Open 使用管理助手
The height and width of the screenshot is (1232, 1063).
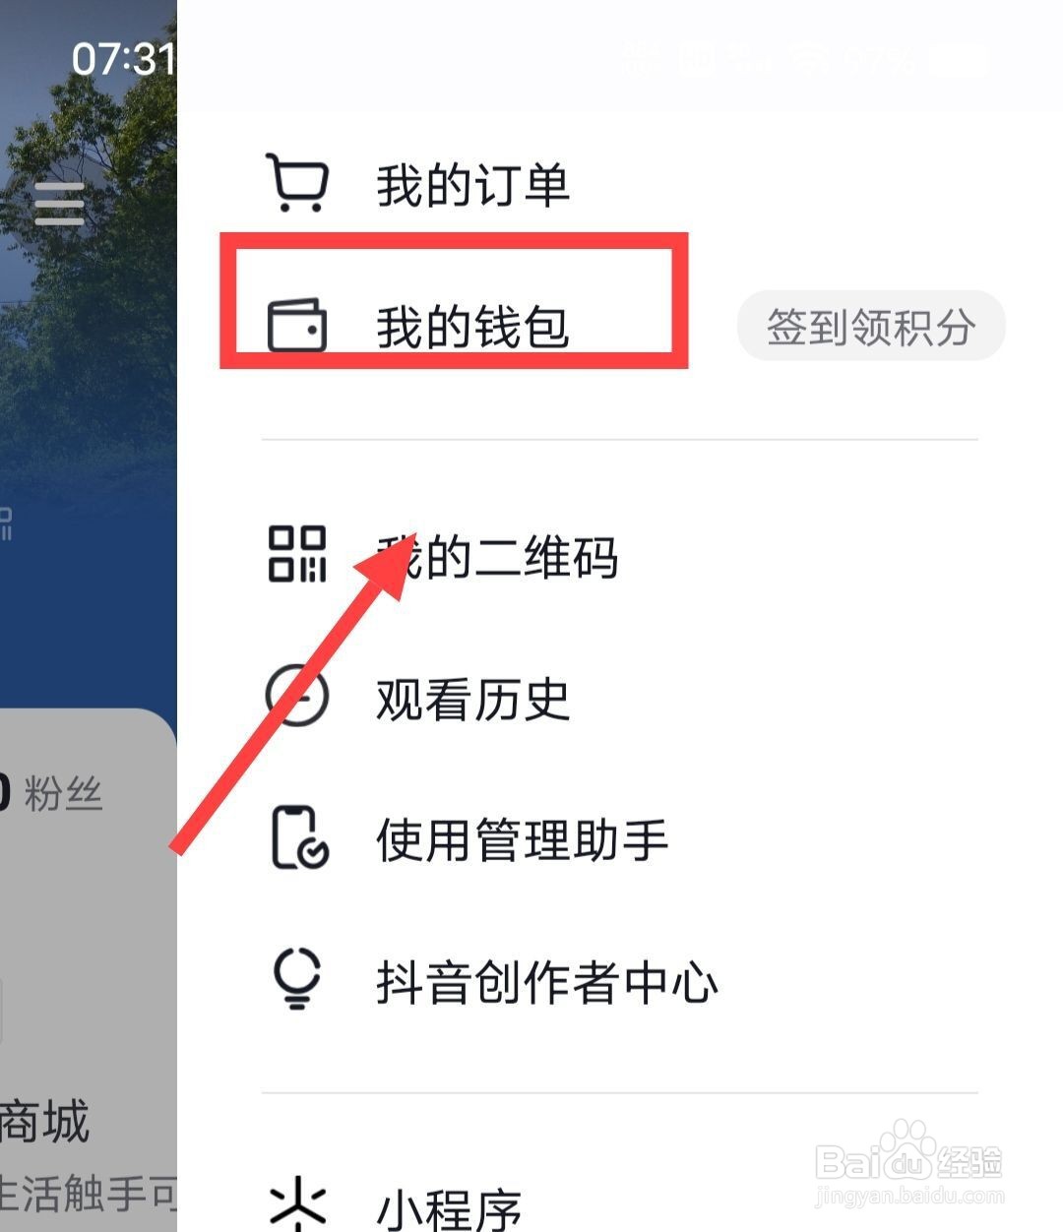[522, 841]
